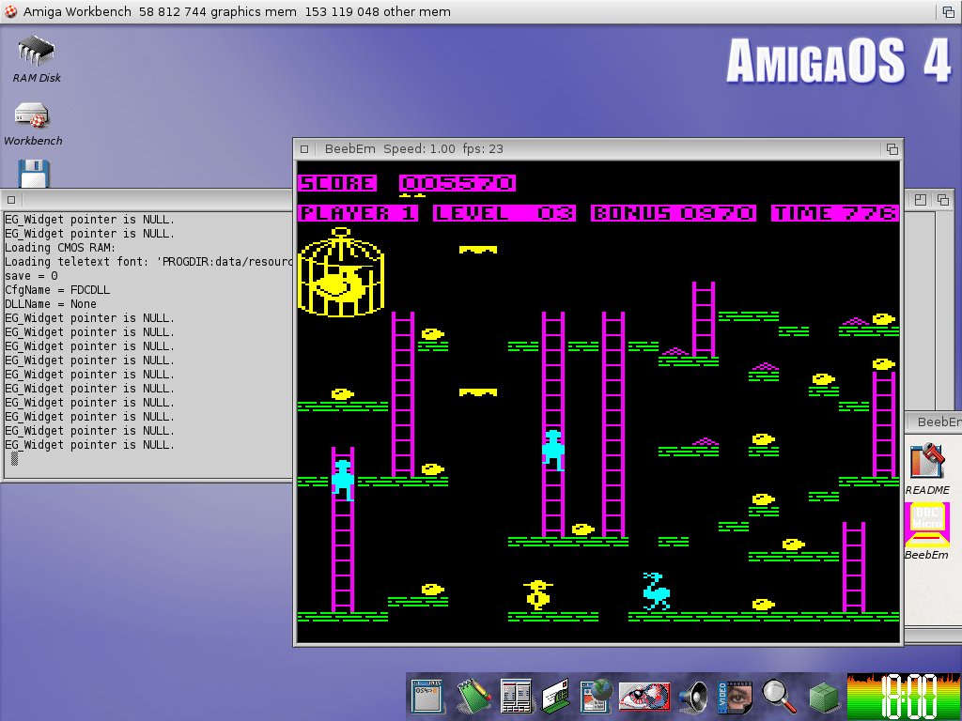Open the eye picture viewer in dock
The height and width of the screenshot is (721, 962).
[644, 698]
